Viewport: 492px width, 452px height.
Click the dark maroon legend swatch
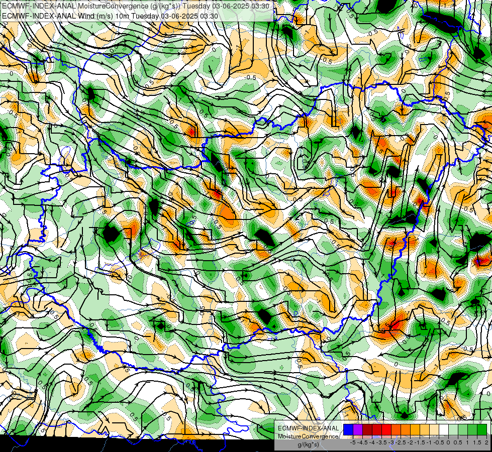[367, 429]
